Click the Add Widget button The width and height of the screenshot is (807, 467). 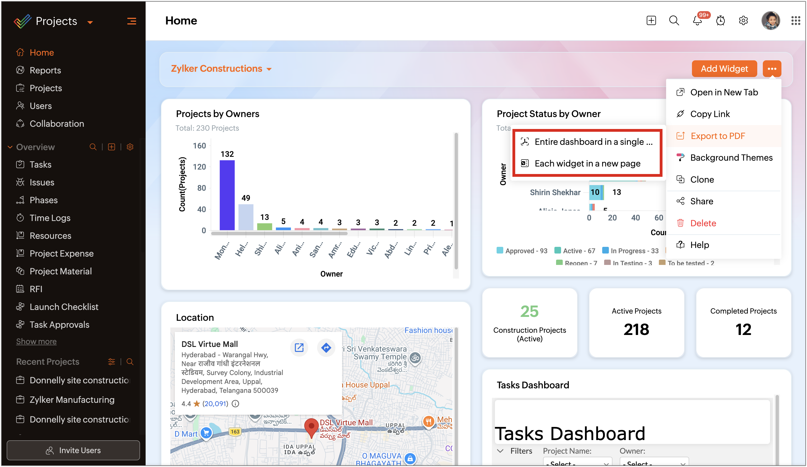(724, 69)
